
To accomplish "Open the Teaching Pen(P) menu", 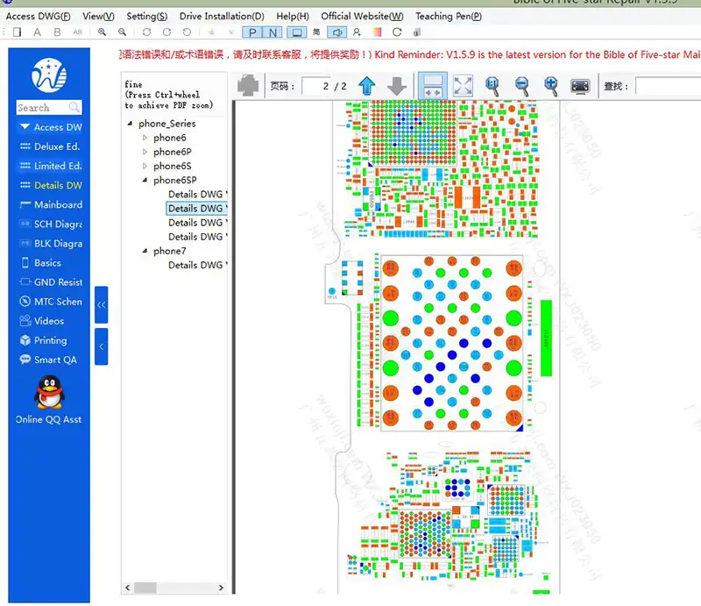I will coord(449,16).
